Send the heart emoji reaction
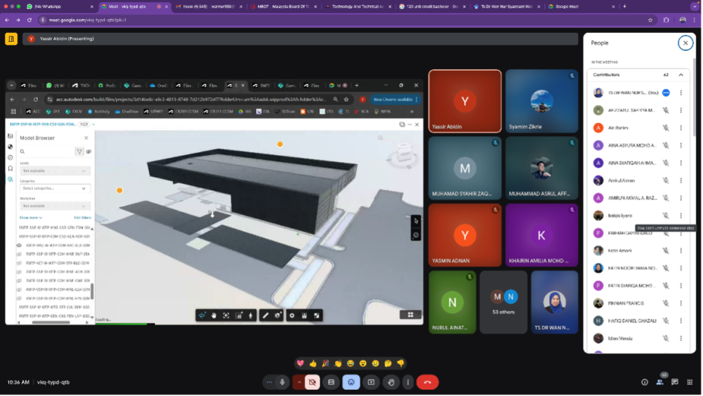This screenshot has height=396, width=703. pos(300,363)
